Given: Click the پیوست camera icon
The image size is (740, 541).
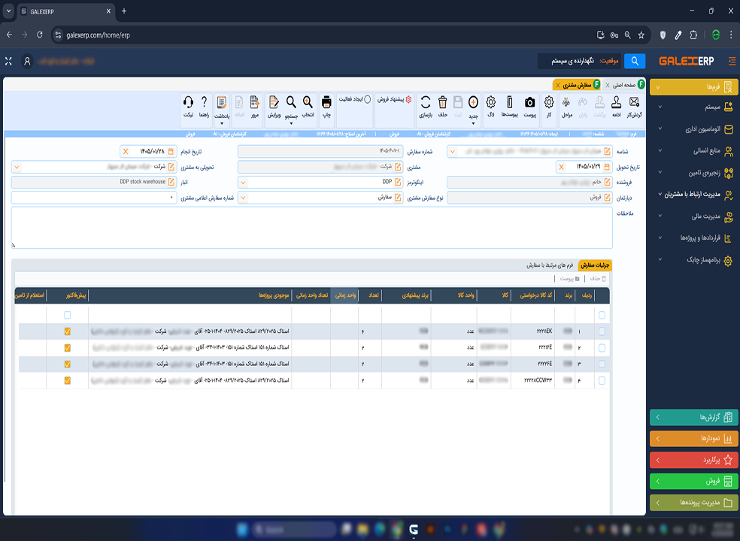Looking at the screenshot, I should pos(530,102).
